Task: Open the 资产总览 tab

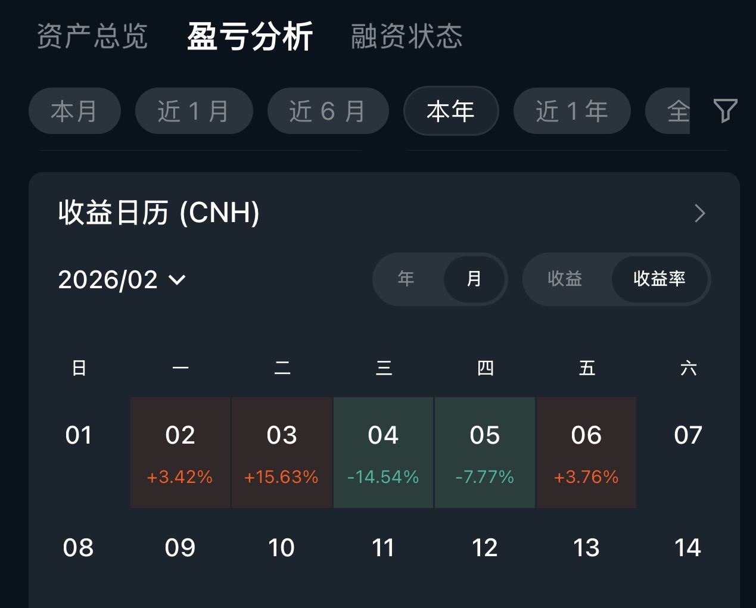Action: click(92, 36)
